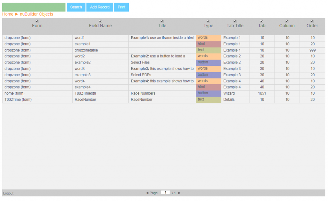Click the Add Record button

[x=100, y=7]
